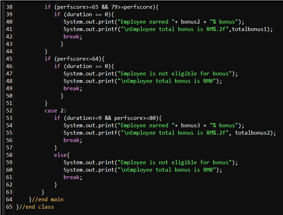Click the 'RM0' string text on line 48
The height and width of the screenshot is (215, 283).
tap(208, 81)
